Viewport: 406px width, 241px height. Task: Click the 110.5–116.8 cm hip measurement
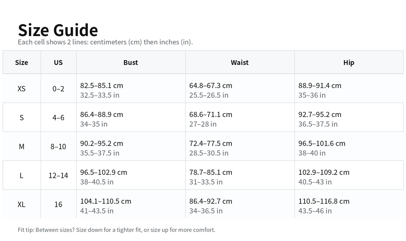(324, 201)
